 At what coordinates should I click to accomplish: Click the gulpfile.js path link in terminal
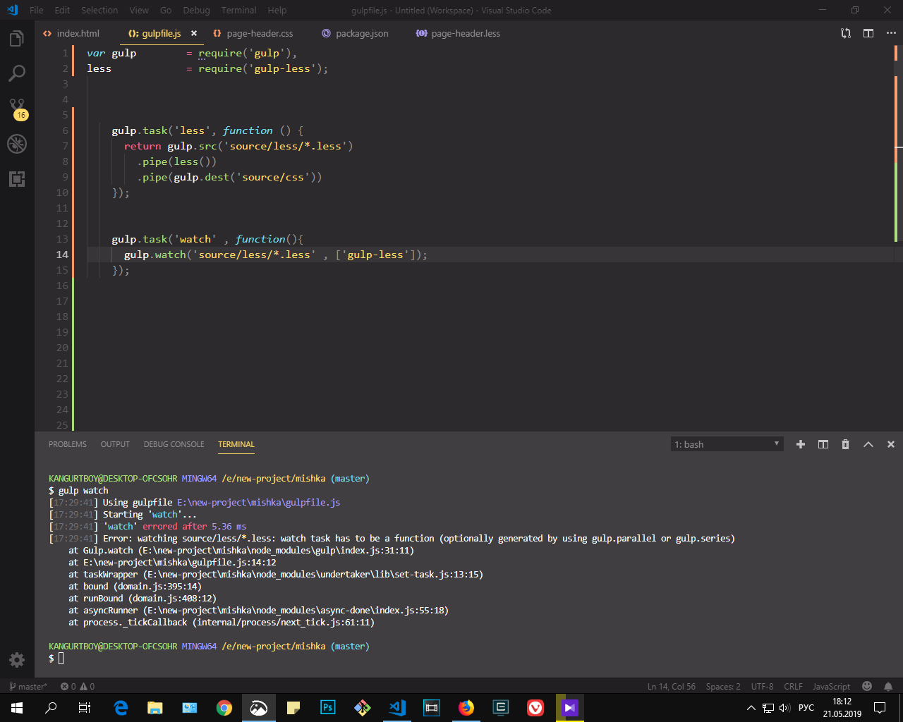coord(258,502)
